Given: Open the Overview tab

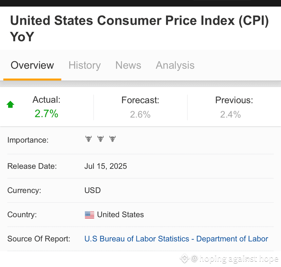Looking at the screenshot, I should coord(32,65).
